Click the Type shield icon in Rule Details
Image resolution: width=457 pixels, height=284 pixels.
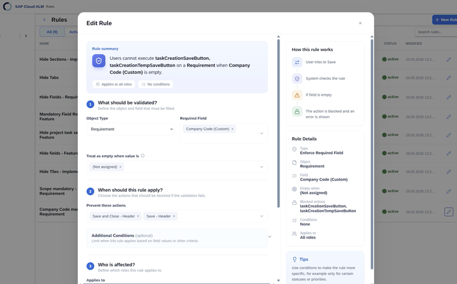[x=295, y=149]
